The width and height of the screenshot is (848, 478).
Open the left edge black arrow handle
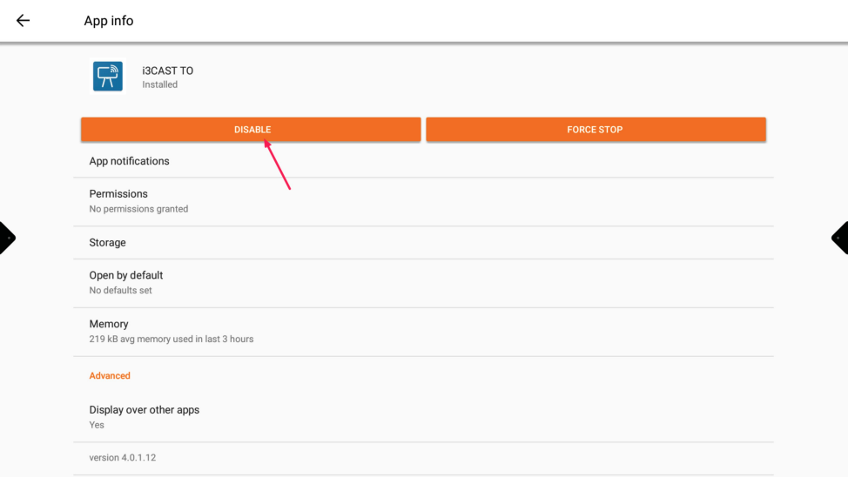(7, 238)
